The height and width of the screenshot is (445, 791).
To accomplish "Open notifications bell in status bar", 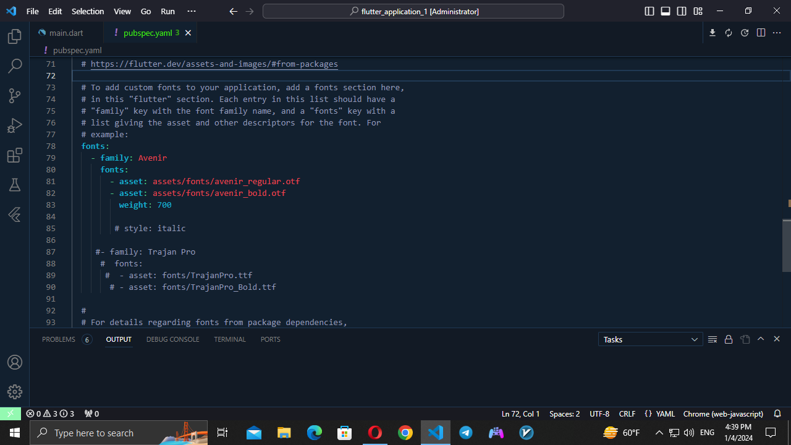I will (x=777, y=413).
